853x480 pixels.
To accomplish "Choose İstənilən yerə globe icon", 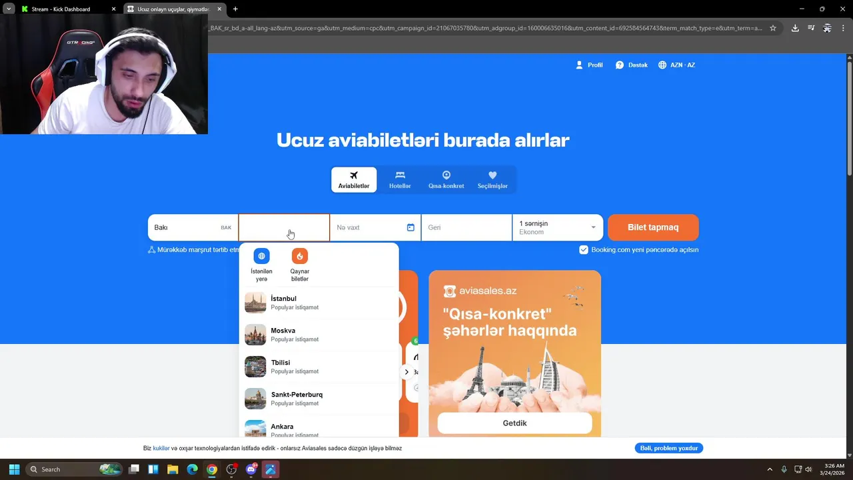I will coord(261,256).
